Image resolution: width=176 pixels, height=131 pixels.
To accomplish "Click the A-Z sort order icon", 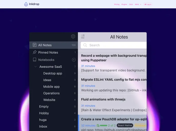I will pyautogui.click(x=83, y=37).
